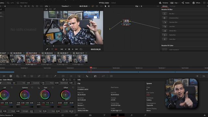The image size is (208, 117).
Task: Toggle the Nodes panel button
Action: pyautogui.click(x=186, y=3)
